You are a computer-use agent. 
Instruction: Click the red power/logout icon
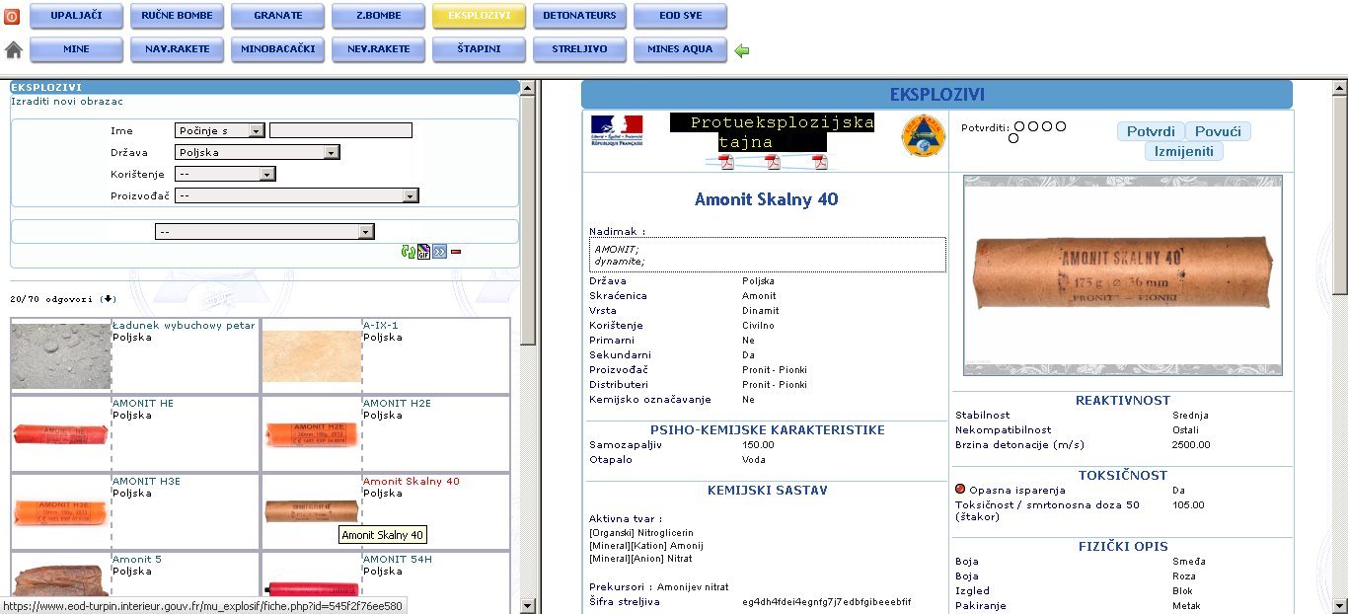[12, 17]
